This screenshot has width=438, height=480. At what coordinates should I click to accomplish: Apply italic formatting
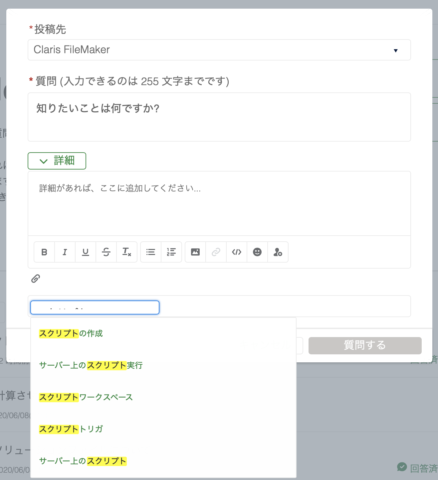tap(65, 252)
